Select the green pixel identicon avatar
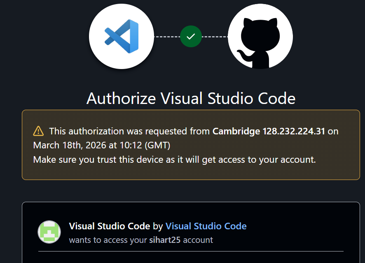Viewport: 365px width, 263px height. click(x=49, y=232)
